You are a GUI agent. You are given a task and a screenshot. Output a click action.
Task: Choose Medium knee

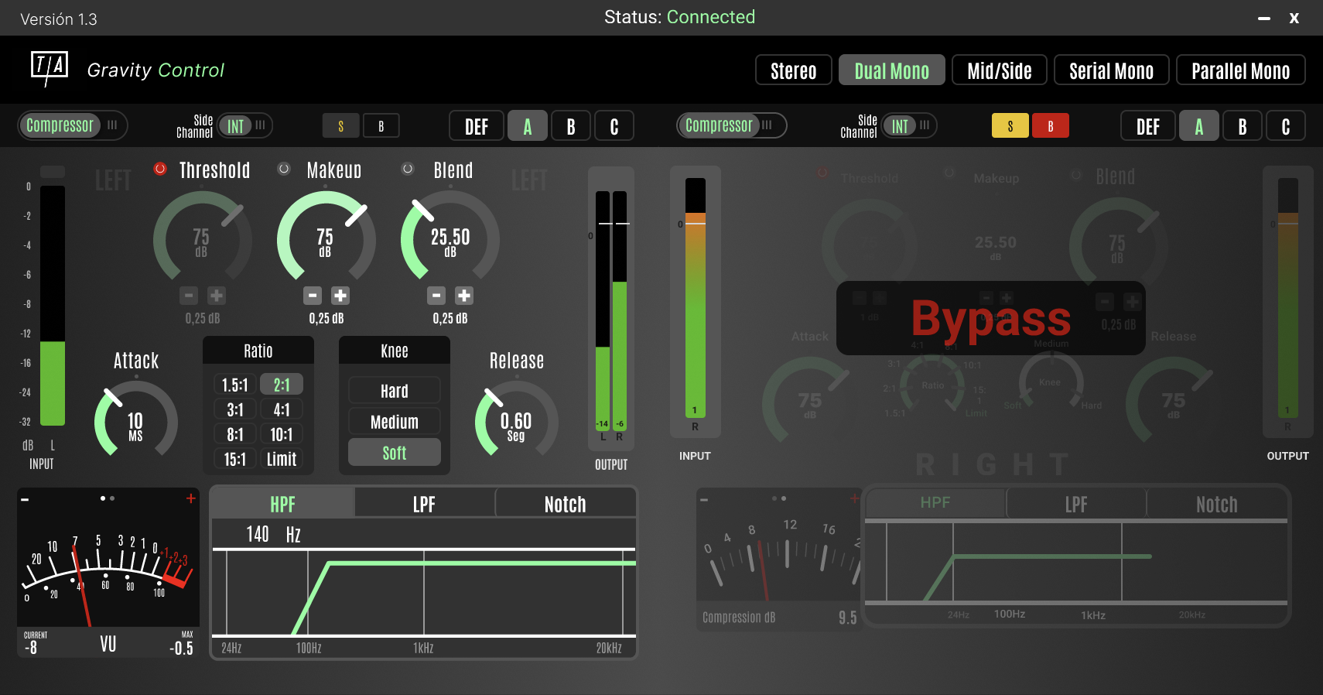395,422
